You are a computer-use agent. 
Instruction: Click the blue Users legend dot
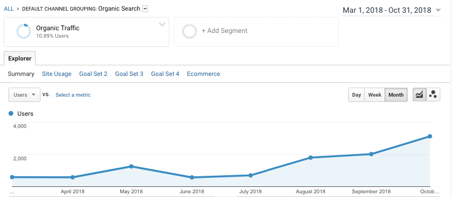[11, 114]
